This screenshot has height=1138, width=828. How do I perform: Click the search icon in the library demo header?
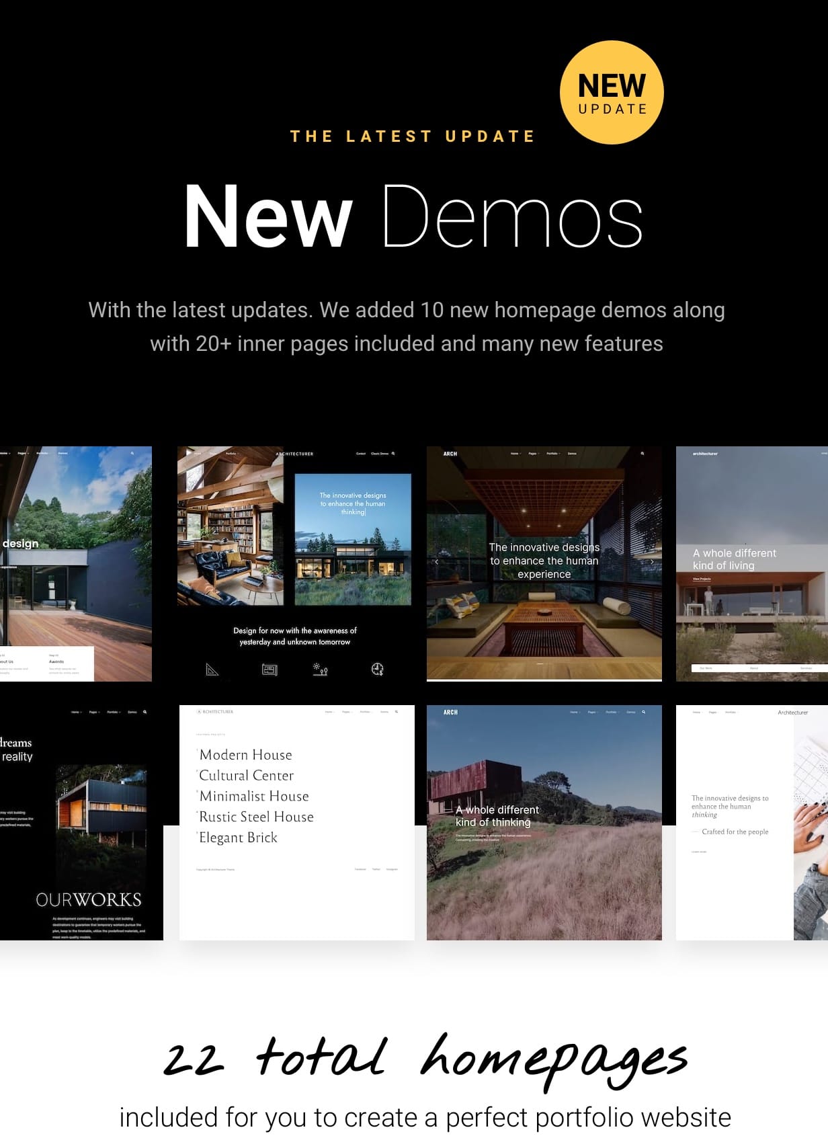[393, 454]
